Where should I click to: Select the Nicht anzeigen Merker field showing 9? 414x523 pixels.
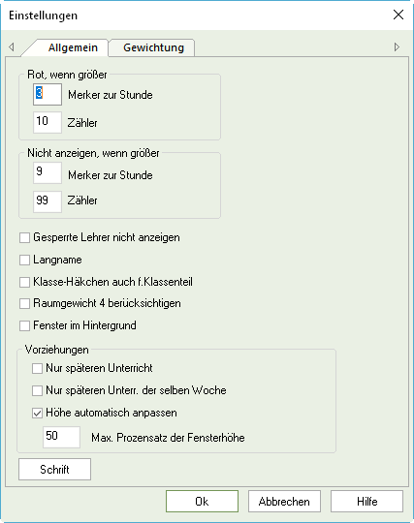[x=48, y=172]
